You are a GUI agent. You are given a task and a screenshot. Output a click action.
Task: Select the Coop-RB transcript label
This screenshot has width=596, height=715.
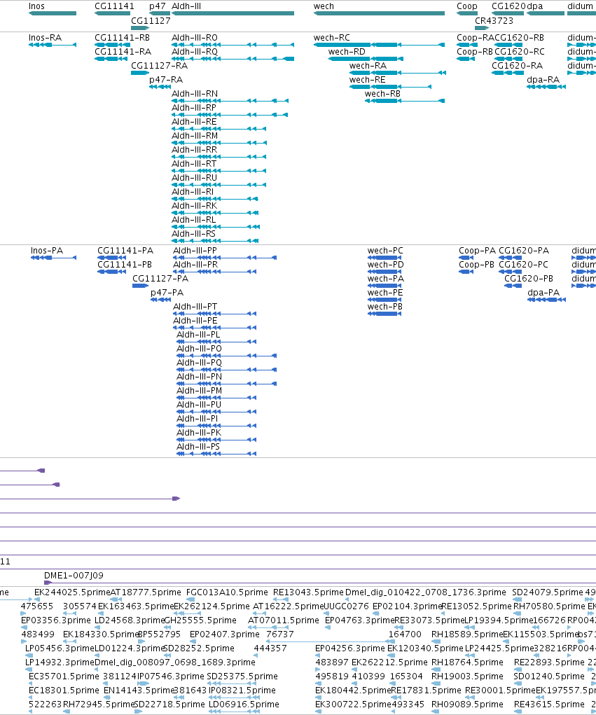(x=475, y=52)
